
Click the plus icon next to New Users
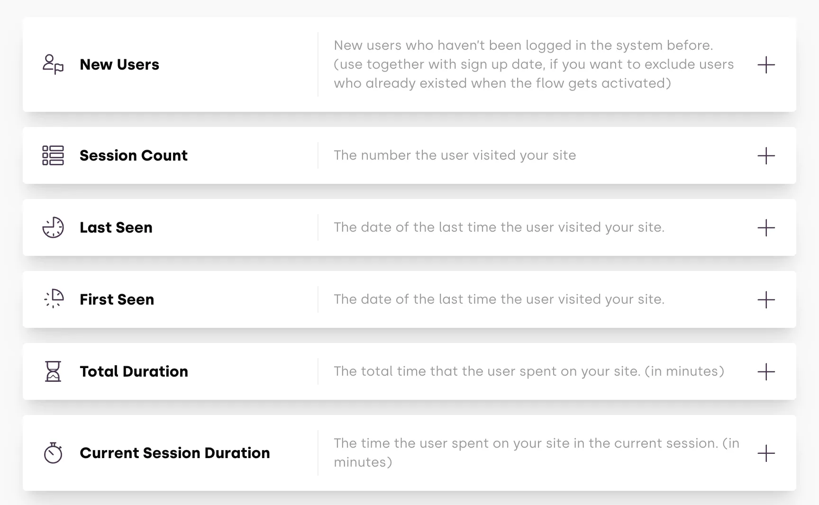[x=766, y=65]
